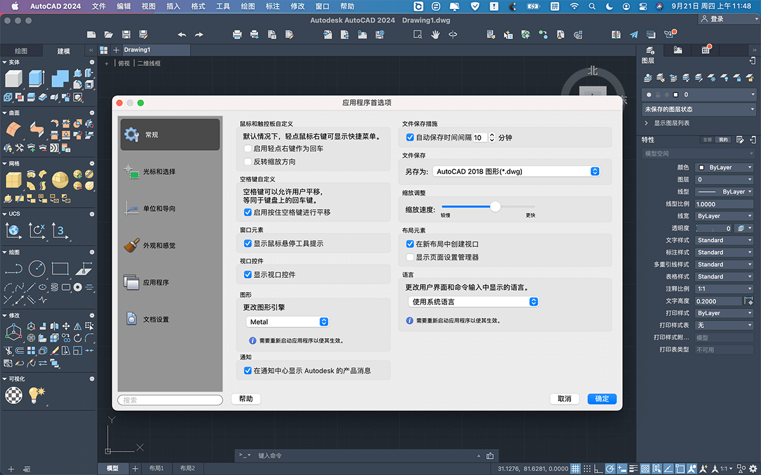Toggle 显示视口控件 checkbox
761x475 pixels.
pos(248,275)
